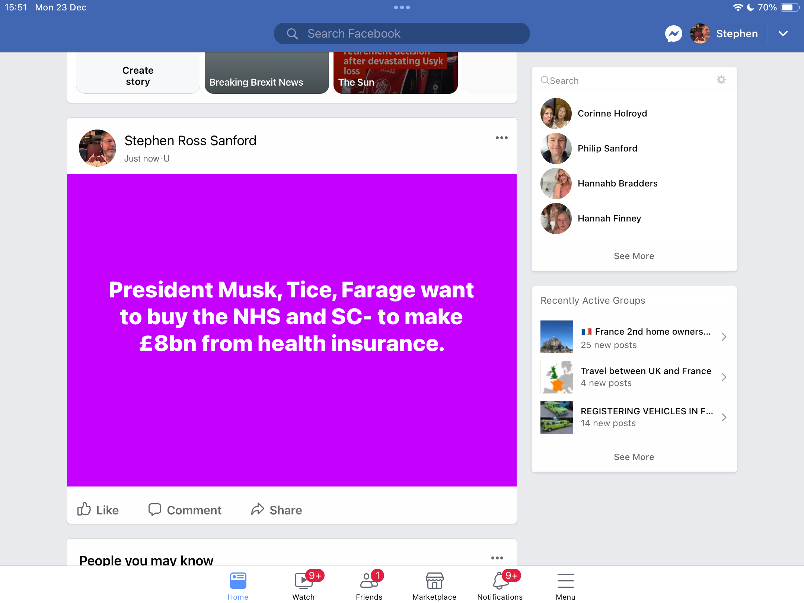Open Stephen Ross Sanford post avatar

click(x=98, y=148)
